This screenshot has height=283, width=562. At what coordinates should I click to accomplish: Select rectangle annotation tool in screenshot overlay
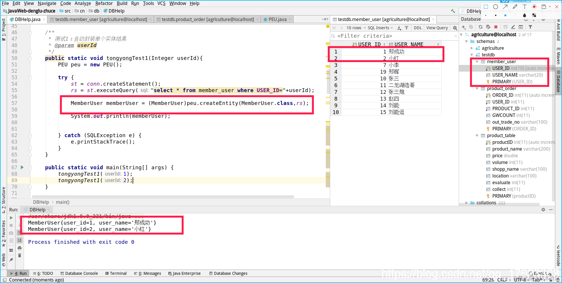coord(486,7)
